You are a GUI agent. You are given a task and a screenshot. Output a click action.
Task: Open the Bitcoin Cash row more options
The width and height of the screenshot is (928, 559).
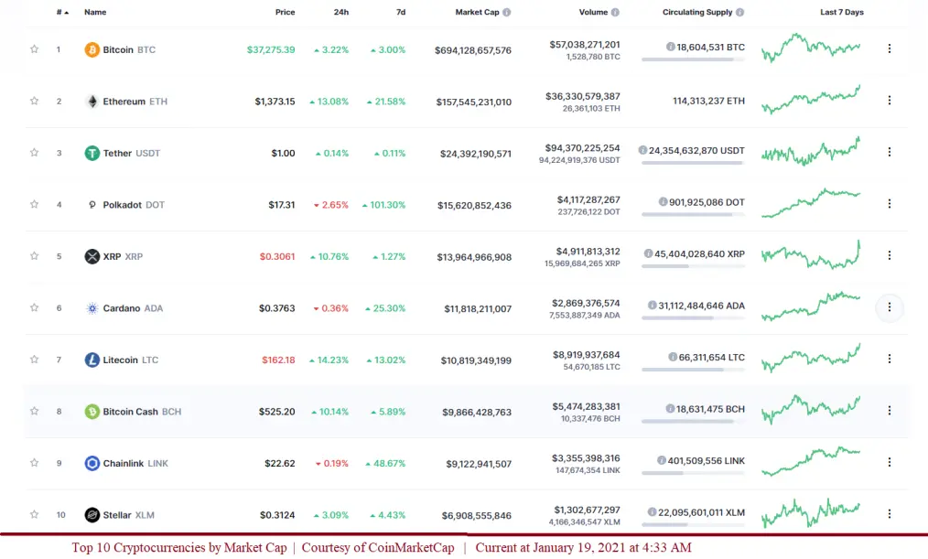point(889,410)
